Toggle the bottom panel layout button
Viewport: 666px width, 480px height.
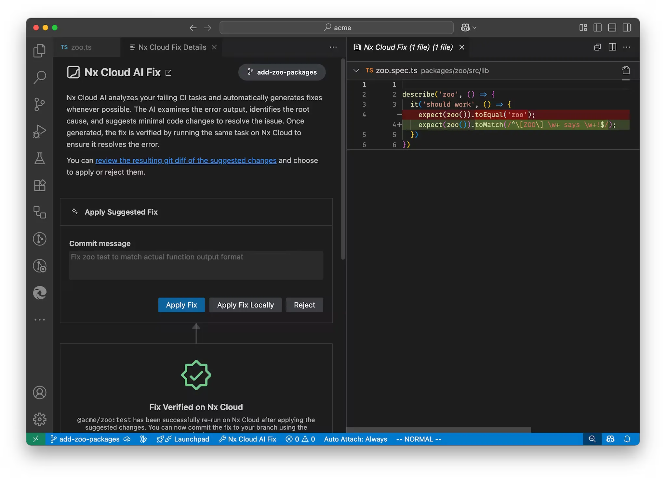(x=612, y=28)
